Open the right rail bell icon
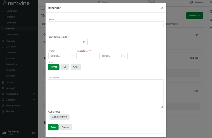212x138 pixels. (211, 20)
